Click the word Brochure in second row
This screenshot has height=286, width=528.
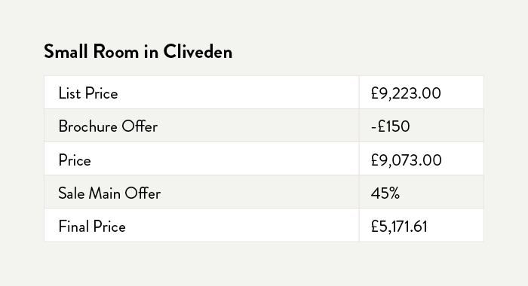click(x=88, y=126)
